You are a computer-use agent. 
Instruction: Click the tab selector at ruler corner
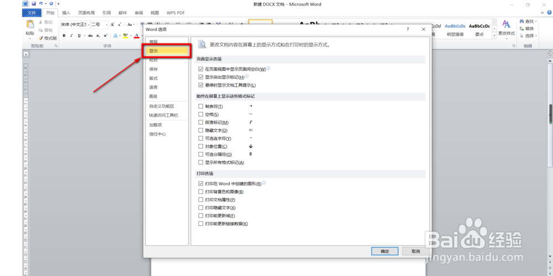[x=26, y=54]
